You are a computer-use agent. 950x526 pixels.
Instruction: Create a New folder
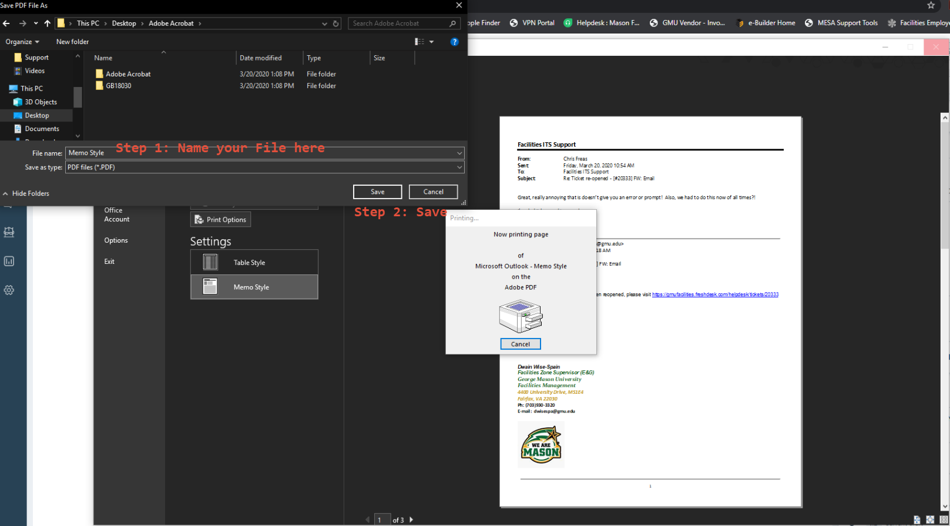point(72,42)
